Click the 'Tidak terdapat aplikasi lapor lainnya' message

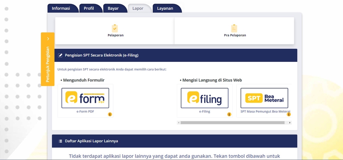point(175,156)
